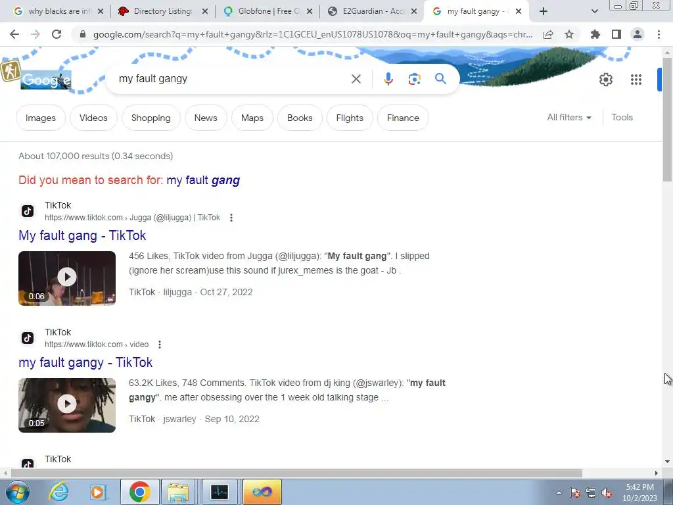Show hidden system tray icons
Image resolution: width=673 pixels, height=505 pixels.
tap(559, 493)
